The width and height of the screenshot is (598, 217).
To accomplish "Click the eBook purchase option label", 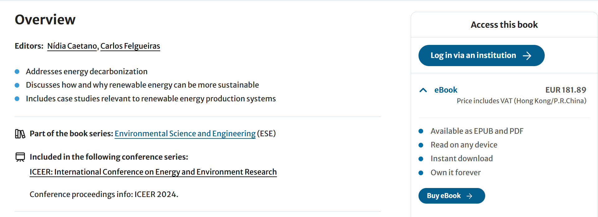I will click(x=446, y=90).
